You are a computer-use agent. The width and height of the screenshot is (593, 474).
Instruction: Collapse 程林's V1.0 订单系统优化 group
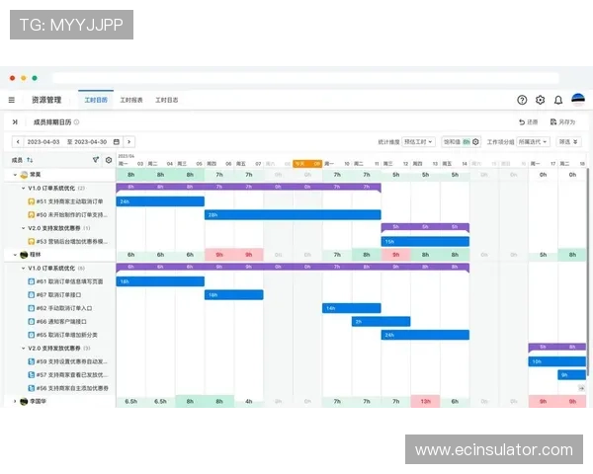coord(23,268)
